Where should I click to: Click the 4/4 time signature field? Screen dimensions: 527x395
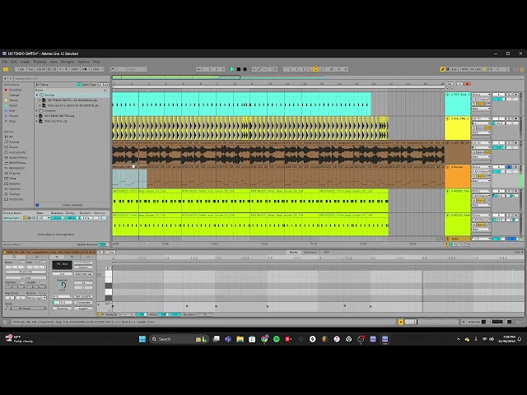(63, 69)
